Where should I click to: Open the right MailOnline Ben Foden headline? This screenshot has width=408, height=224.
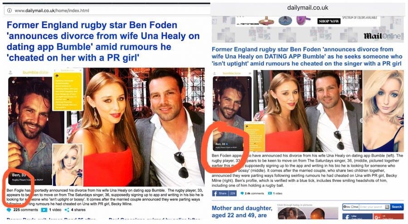307,57
